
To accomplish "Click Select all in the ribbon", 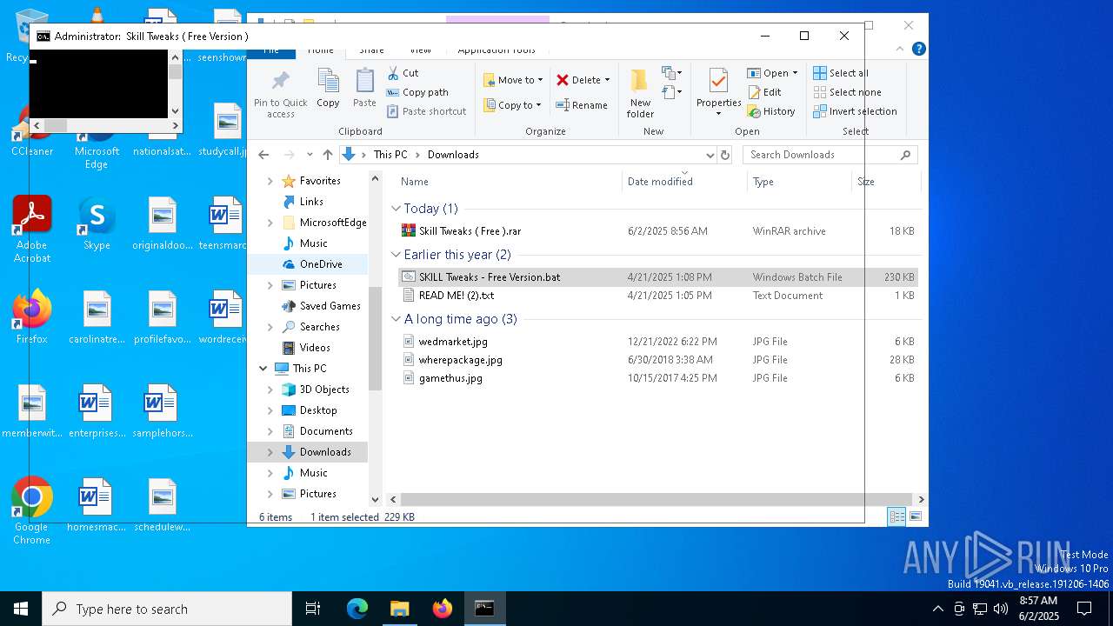I will point(841,73).
